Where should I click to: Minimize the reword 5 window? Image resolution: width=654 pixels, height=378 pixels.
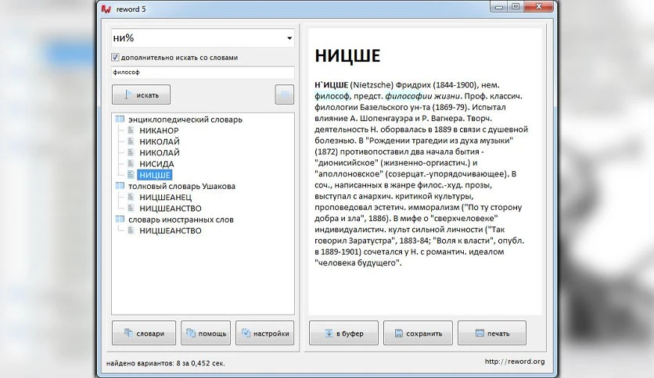pos(499,7)
